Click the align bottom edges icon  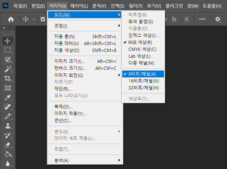174,19
